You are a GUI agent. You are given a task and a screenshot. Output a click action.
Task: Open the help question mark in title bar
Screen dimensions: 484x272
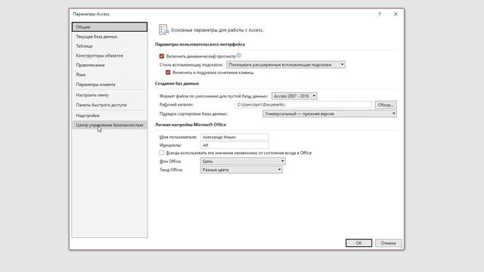(x=380, y=14)
